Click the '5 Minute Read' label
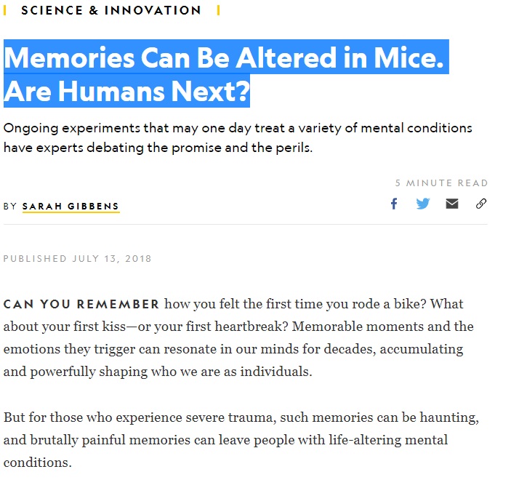Screen dimensions: 519x496 tap(441, 183)
